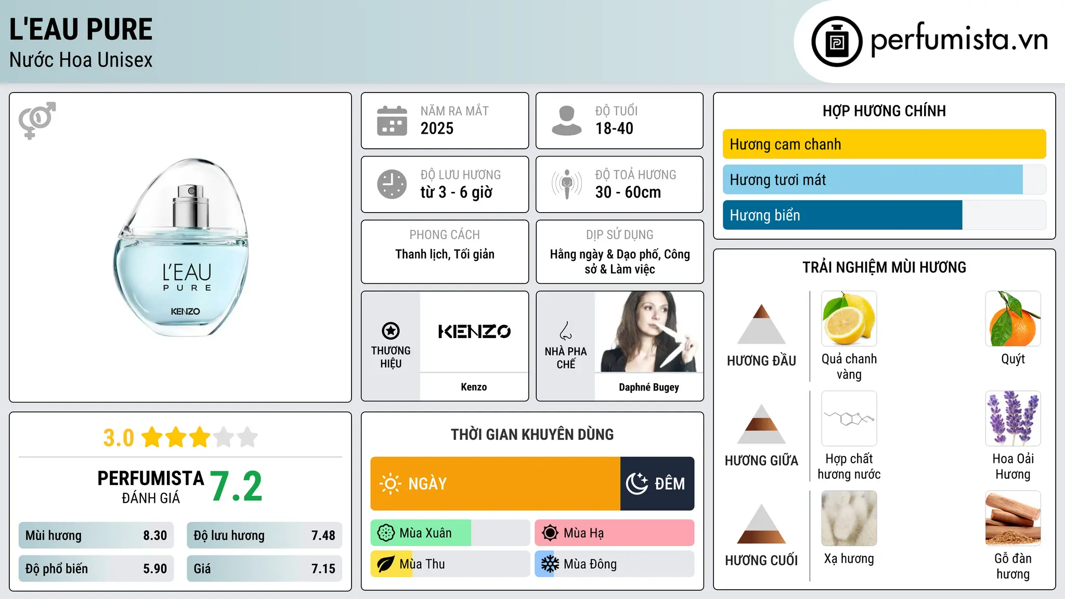Click the light blue Hương tươi mát bar
Image resolution: width=1065 pixels, height=599 pixels.
873,179
